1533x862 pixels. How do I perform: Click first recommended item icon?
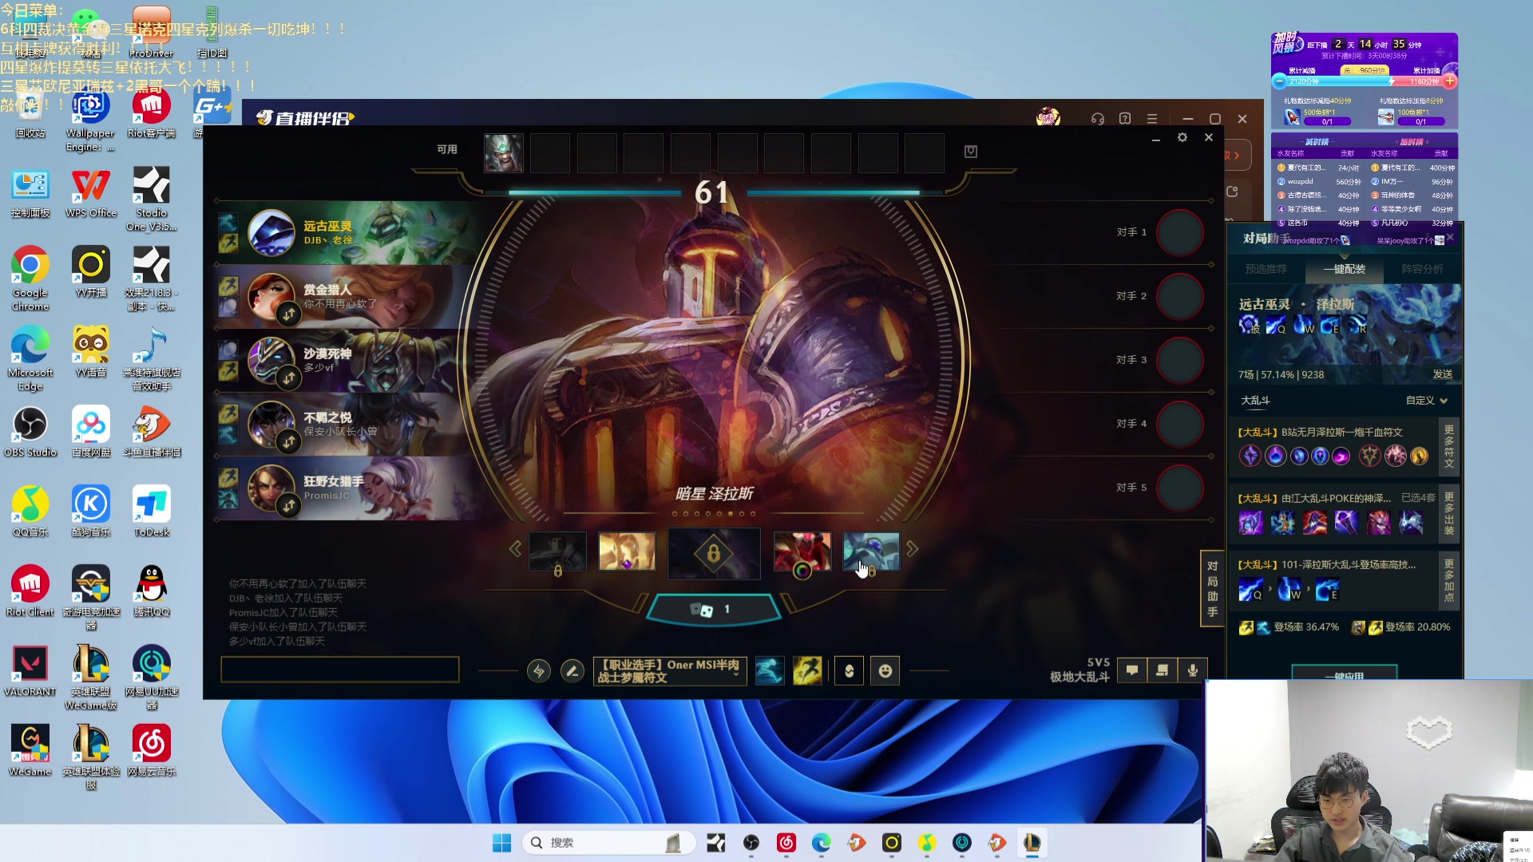pos(1251,523)
